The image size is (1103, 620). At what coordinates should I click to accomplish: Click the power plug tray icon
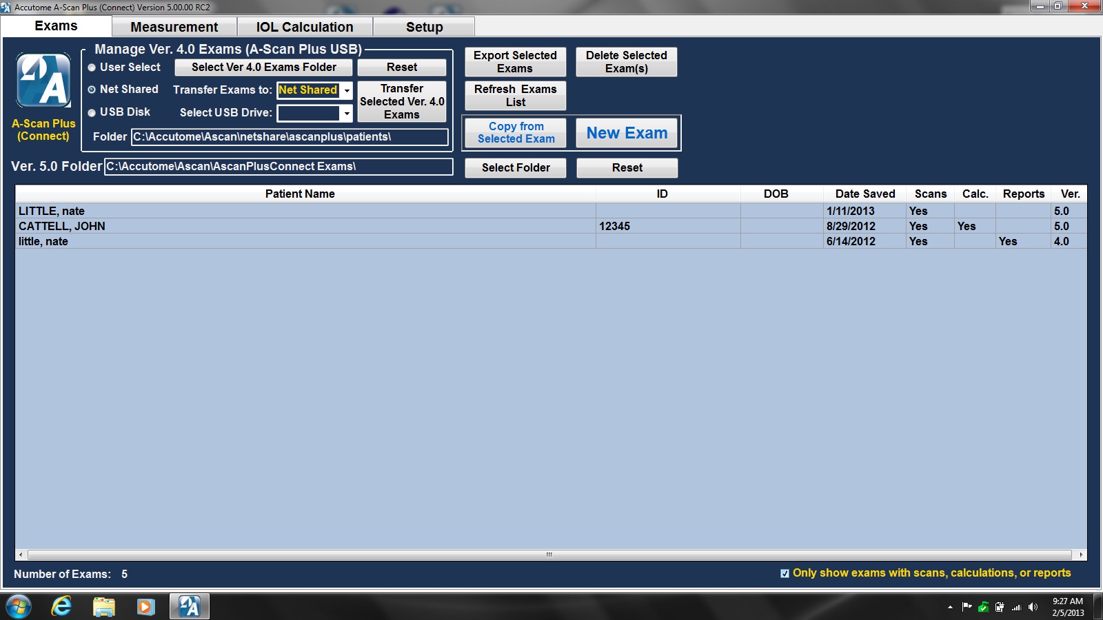pyautogui.click(x=1000, y=607)
